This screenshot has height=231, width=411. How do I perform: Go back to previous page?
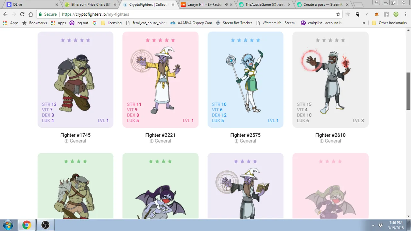click(x=5, y=14)
